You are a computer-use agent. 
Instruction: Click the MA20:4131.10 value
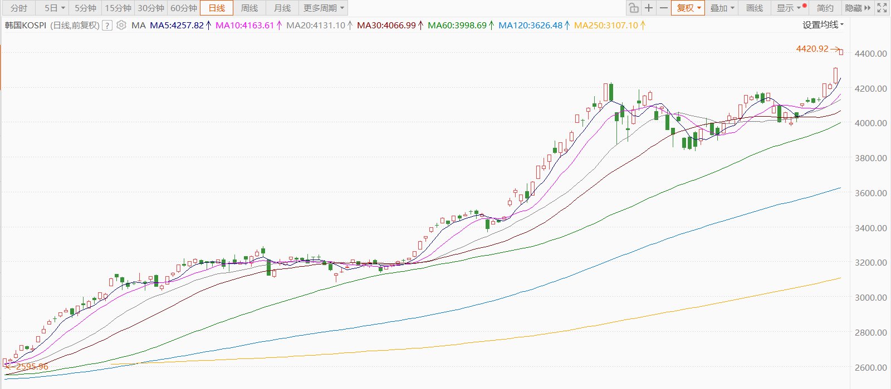[316, 25]
